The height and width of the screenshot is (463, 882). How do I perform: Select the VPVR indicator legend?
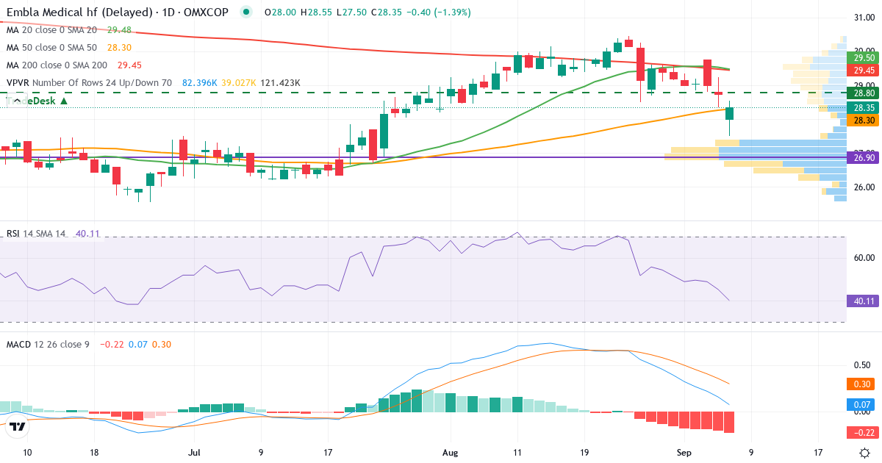tap(89, 83)
